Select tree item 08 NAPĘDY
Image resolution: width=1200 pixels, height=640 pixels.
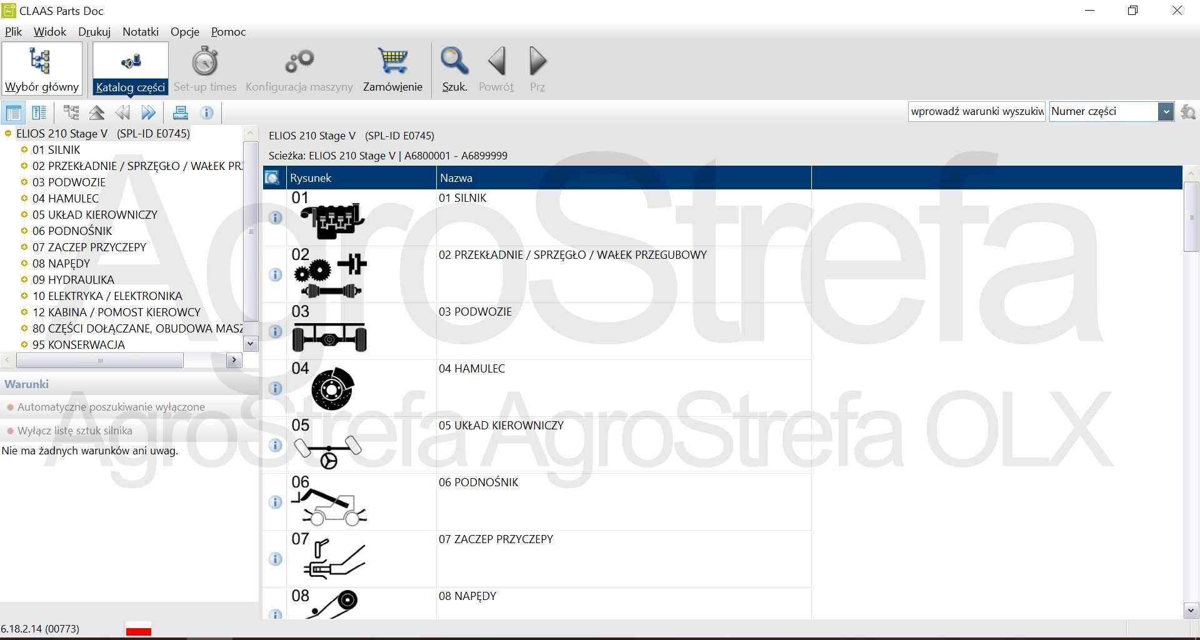[x=61, y=263]
